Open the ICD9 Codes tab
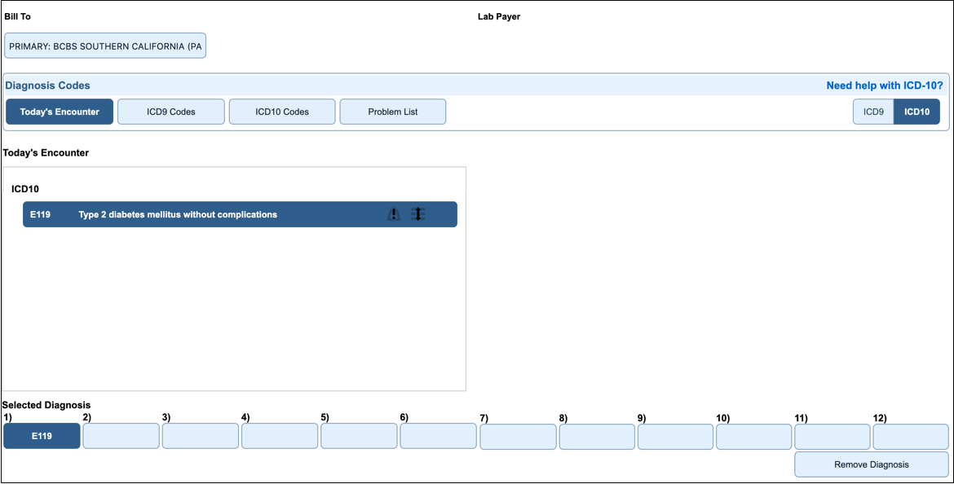Screen dimensions: 954x484 pyautogui.click(x=171, y=112)
